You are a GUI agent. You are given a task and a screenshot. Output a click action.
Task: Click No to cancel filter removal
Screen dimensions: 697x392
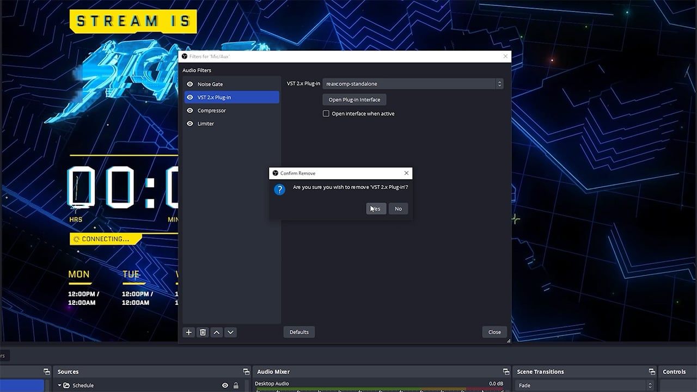tap(398, 209)
